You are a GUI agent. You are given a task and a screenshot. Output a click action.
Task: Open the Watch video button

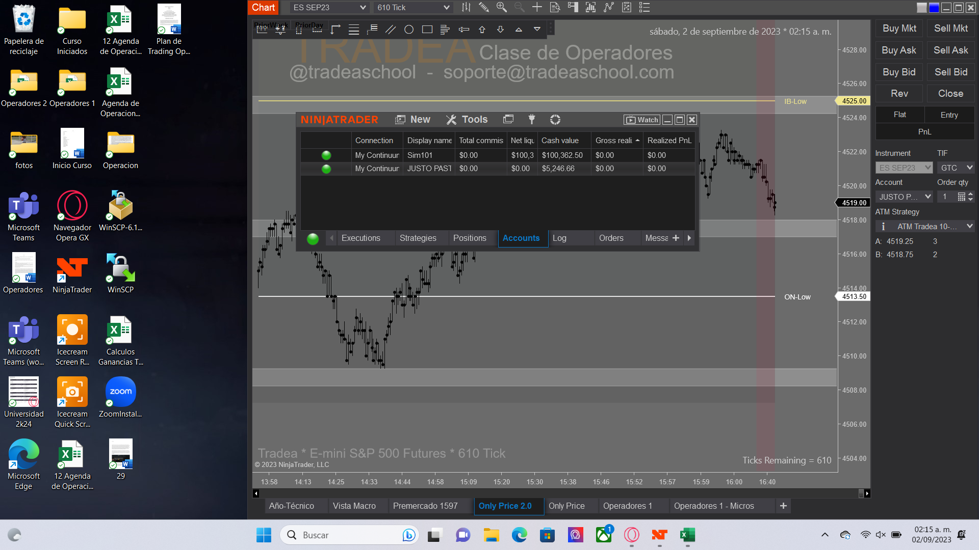click(642, 120)
